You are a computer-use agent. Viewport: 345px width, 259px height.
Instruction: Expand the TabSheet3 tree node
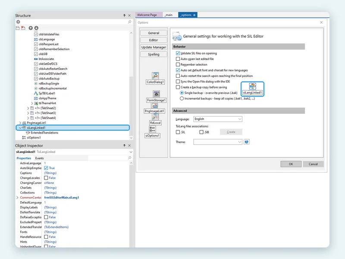(28, 113)
